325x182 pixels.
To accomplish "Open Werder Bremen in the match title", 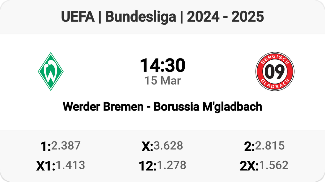I will (103, 107).
